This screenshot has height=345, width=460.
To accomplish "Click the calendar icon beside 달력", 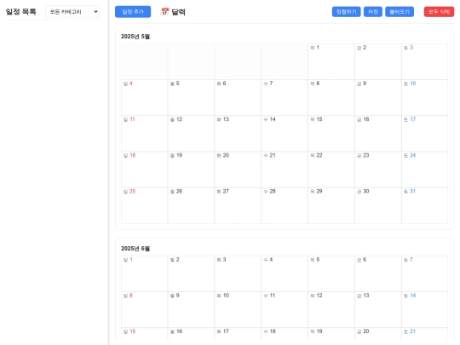I will 165,12.
